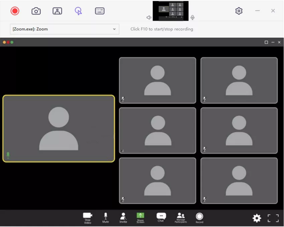The width and height of the screenshot is (284, 227).
Task: Mute the microphone in Zoom
Action: [105, 217]
